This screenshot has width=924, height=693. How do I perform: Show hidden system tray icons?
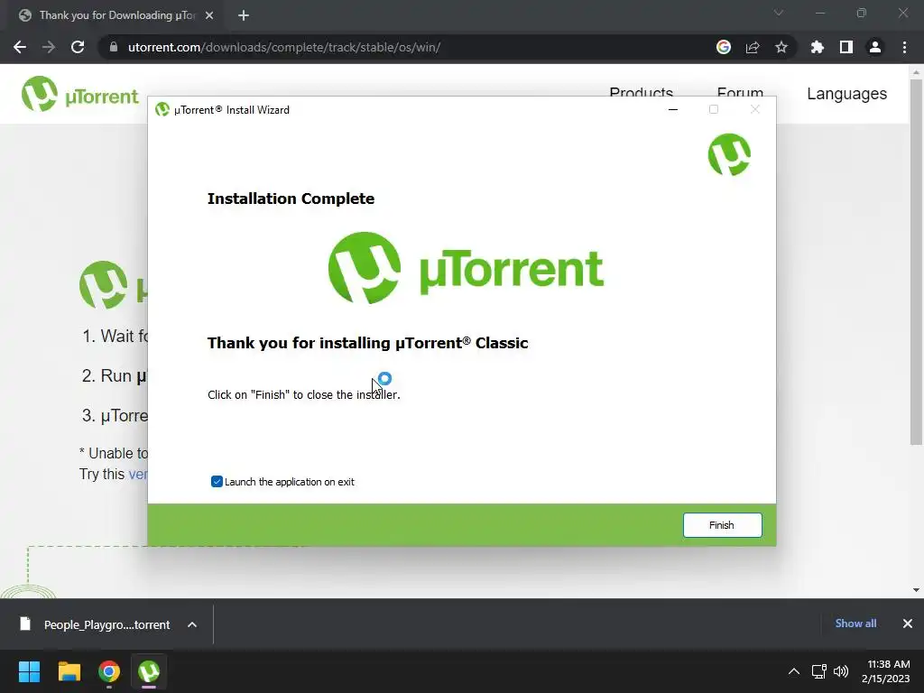[x=794, y=671]
